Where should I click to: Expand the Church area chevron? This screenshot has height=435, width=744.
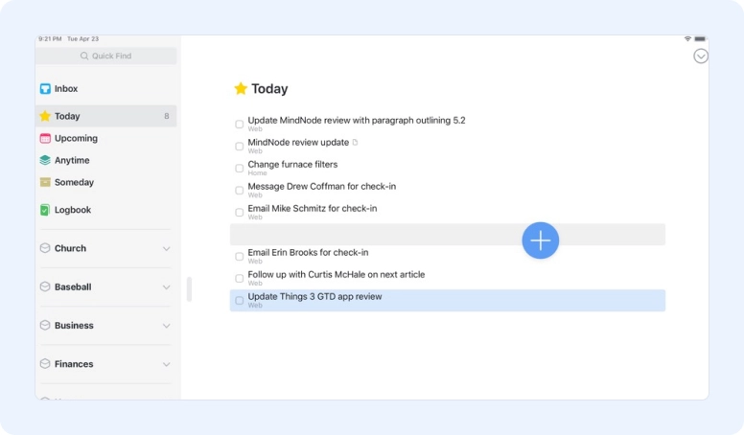pyautogui.click(x=166, y=248)
